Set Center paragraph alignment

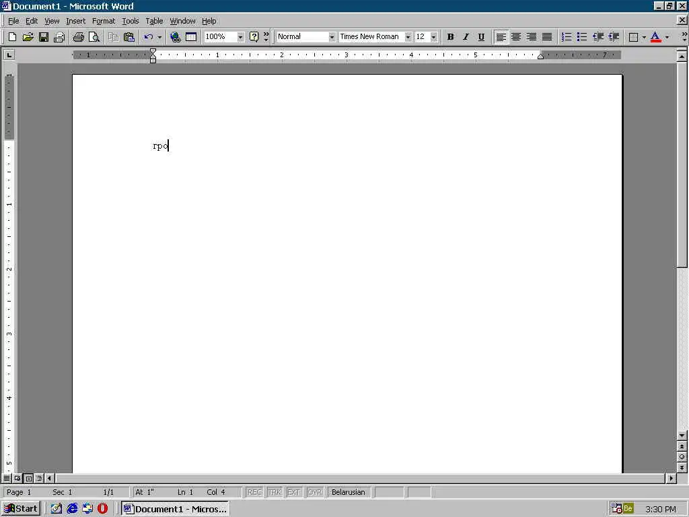pos(516,37)
